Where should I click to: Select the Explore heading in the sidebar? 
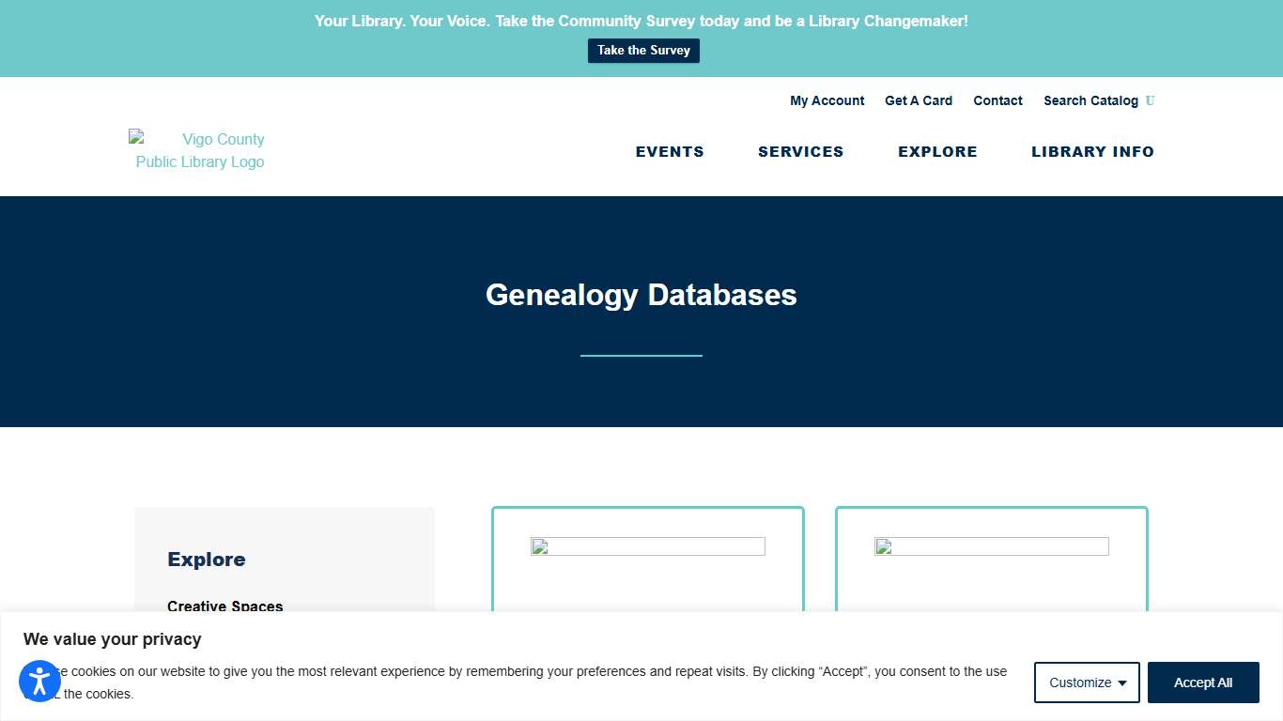[206, 559]
